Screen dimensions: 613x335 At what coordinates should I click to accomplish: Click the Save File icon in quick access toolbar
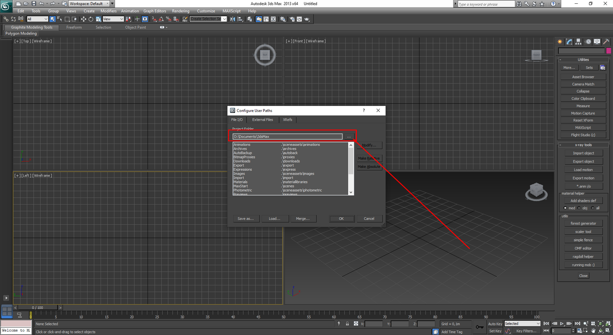coord(34,3)
